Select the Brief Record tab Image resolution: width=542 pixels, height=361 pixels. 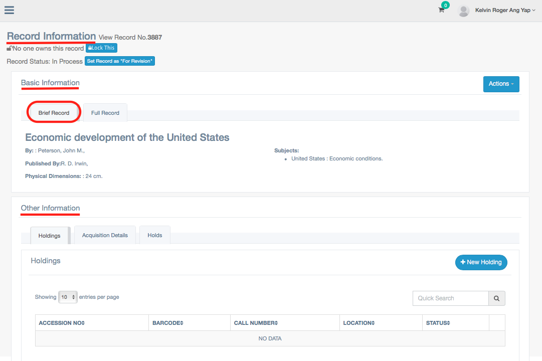pos(54,113)
